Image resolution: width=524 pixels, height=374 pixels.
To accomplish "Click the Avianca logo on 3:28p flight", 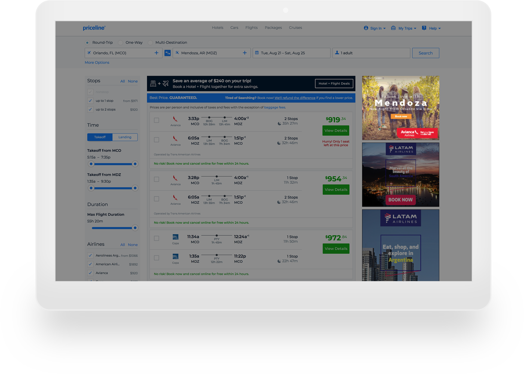I will click(175, 178).
